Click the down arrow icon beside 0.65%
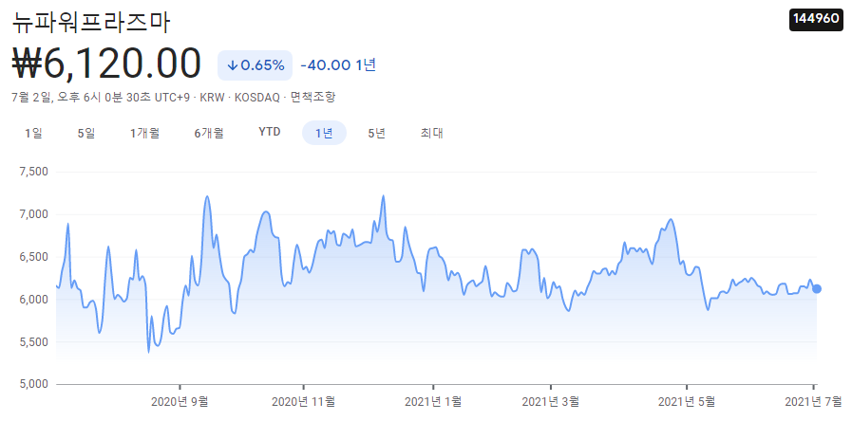Image resolution: width=852 pixels, height=421 pixels. pyautogui.click(x=232, y=65)
